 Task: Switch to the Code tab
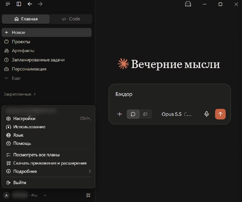click(71, 19)
